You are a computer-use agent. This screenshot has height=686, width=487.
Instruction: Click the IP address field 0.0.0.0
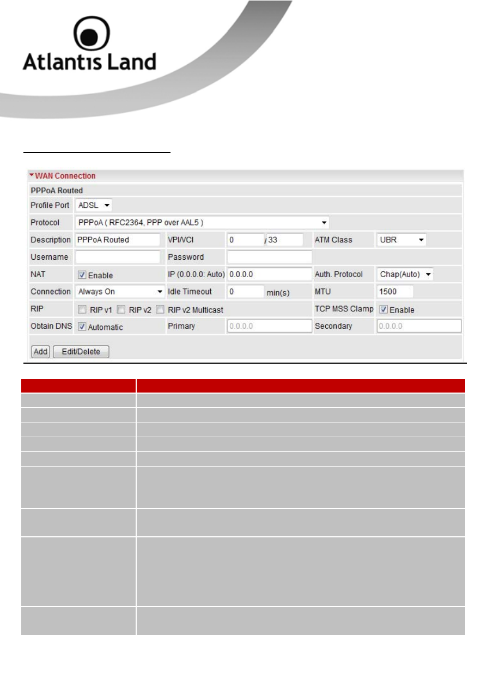tap(269, 274)
